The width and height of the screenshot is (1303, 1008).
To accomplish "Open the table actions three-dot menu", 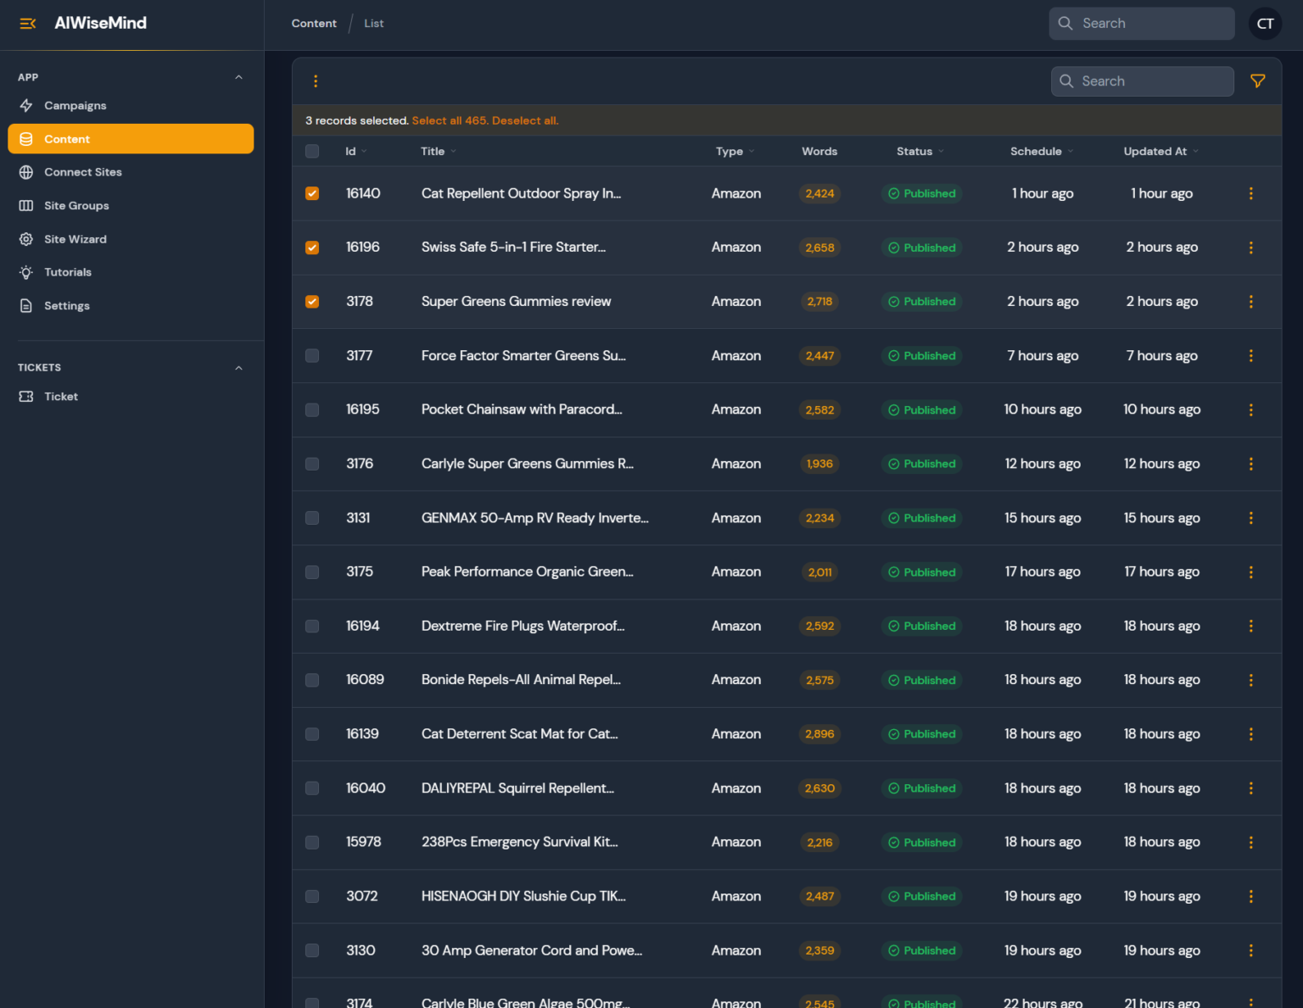I will pyautogui.click(x=316, y=81).
